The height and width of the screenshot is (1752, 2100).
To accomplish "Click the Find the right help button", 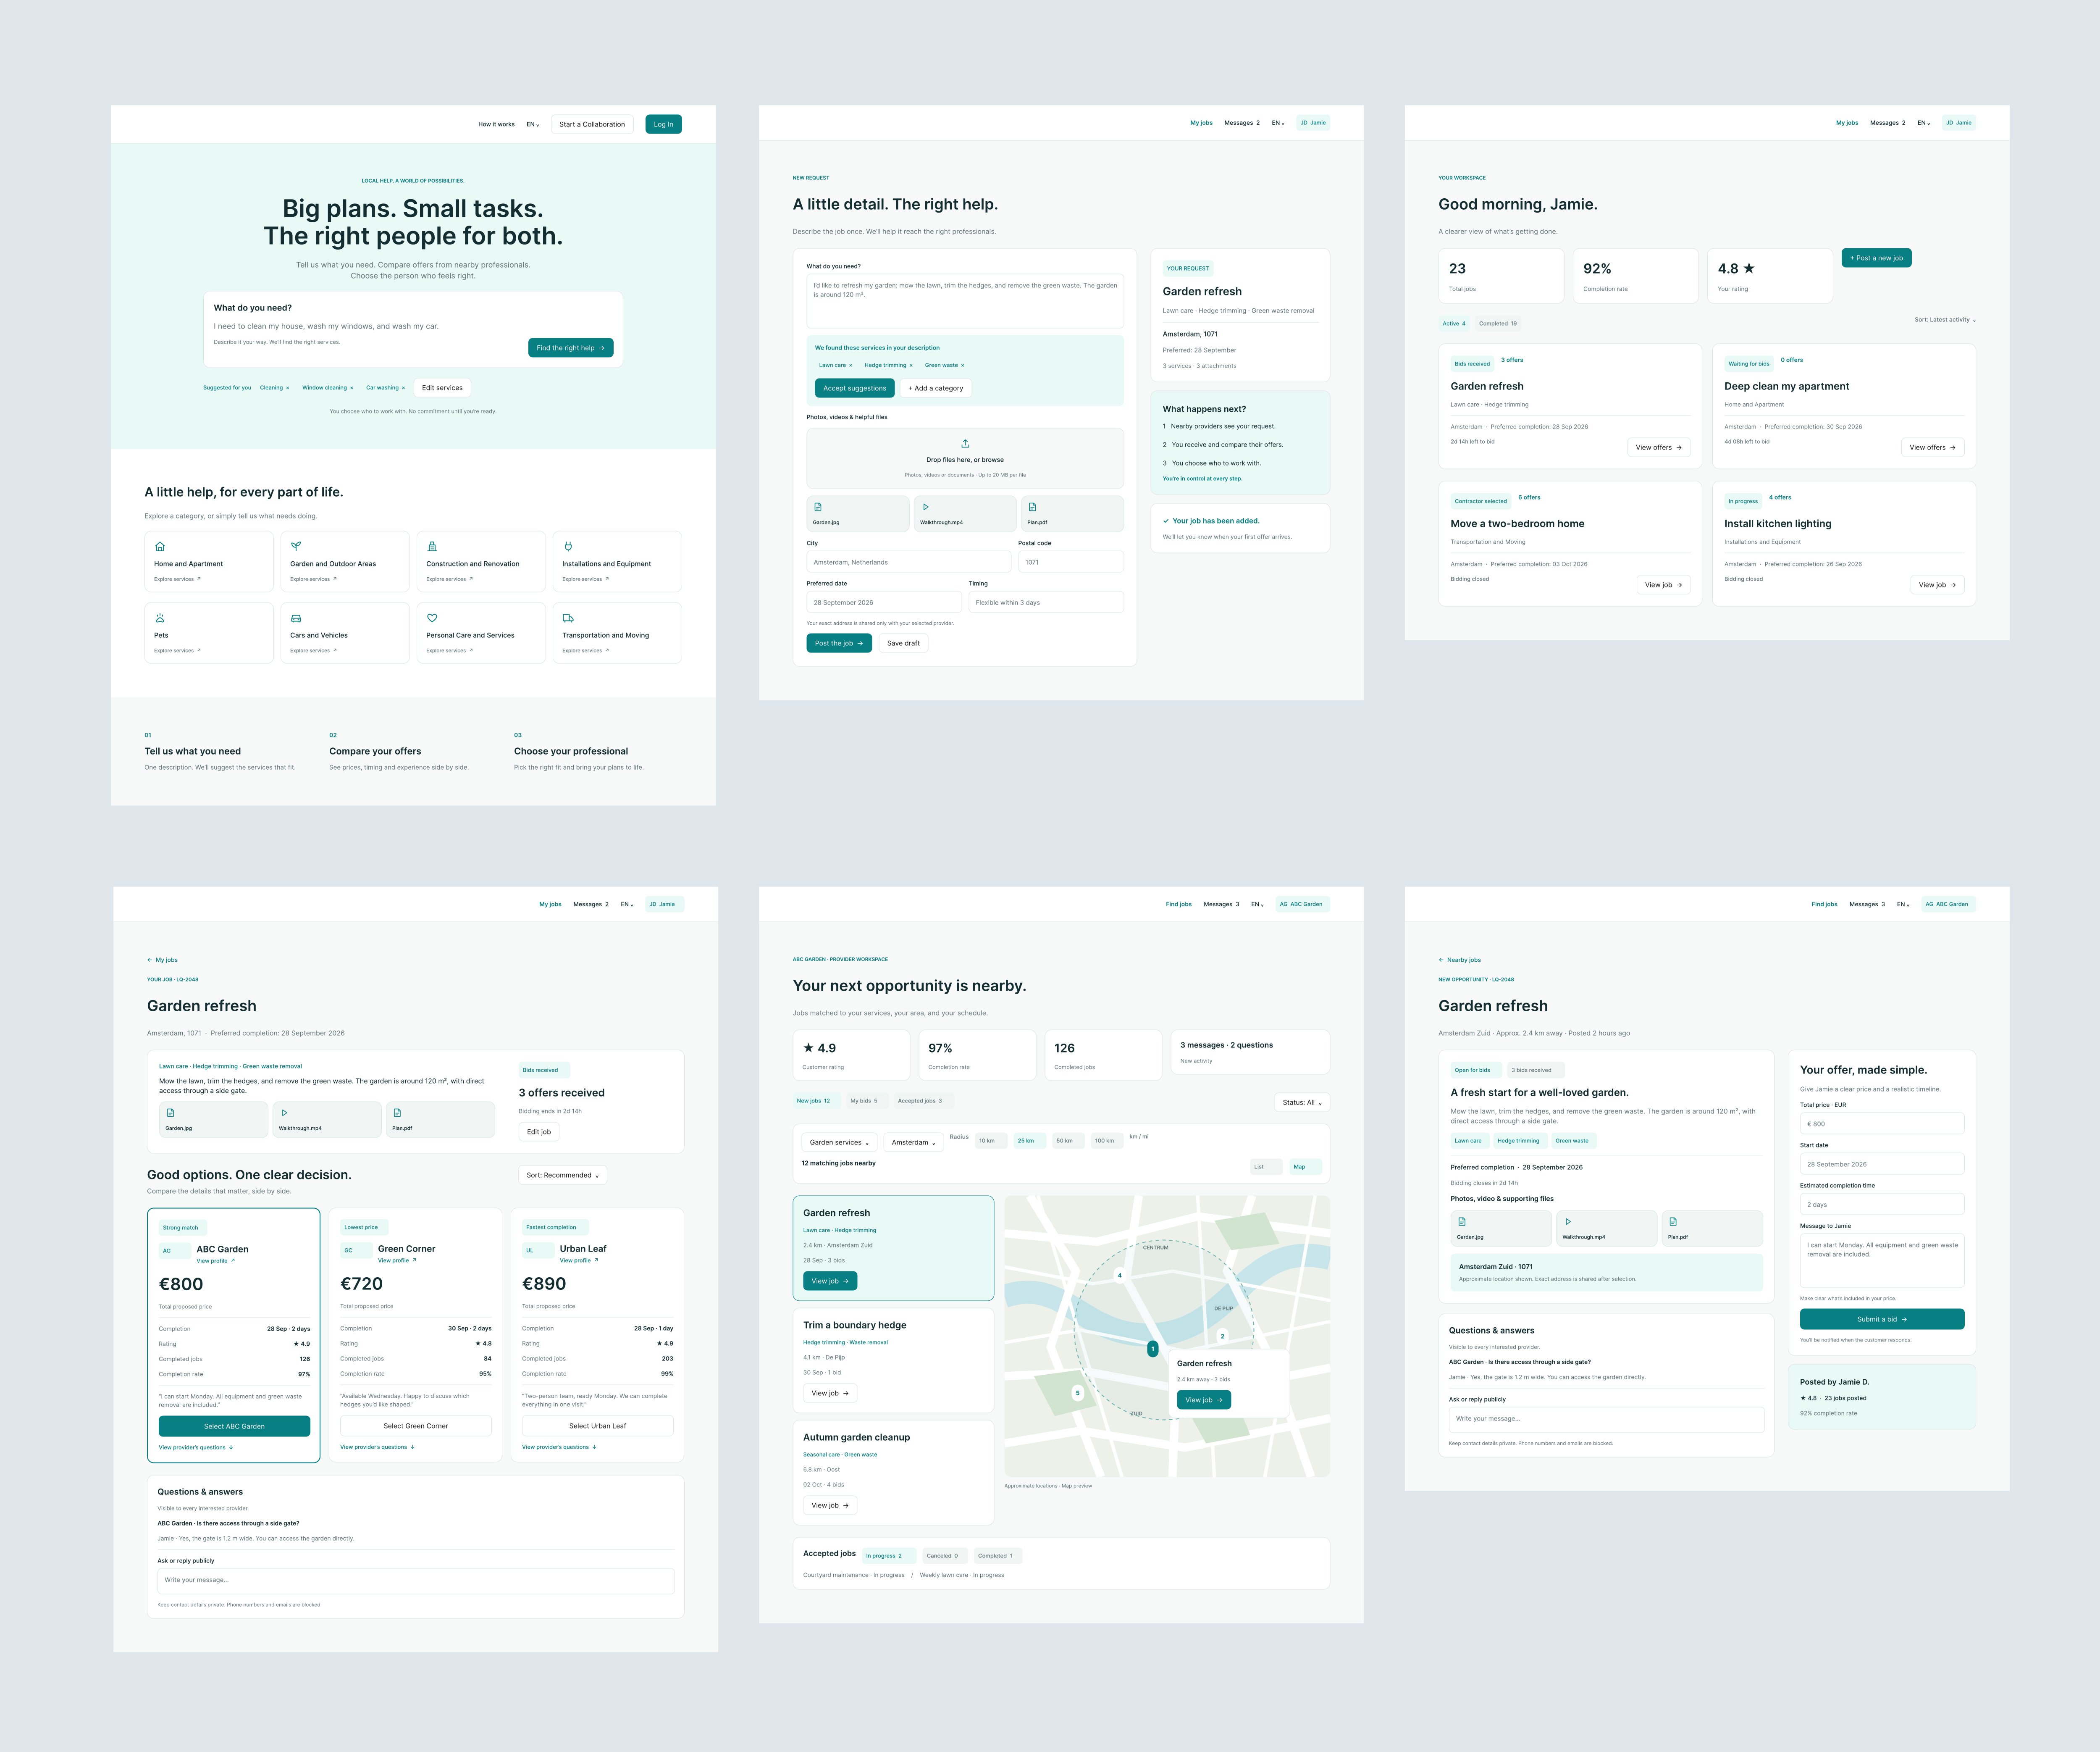I will 571,348.
